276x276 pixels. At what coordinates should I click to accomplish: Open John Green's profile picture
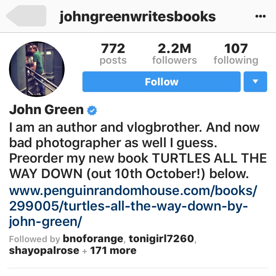click(37, 69)
